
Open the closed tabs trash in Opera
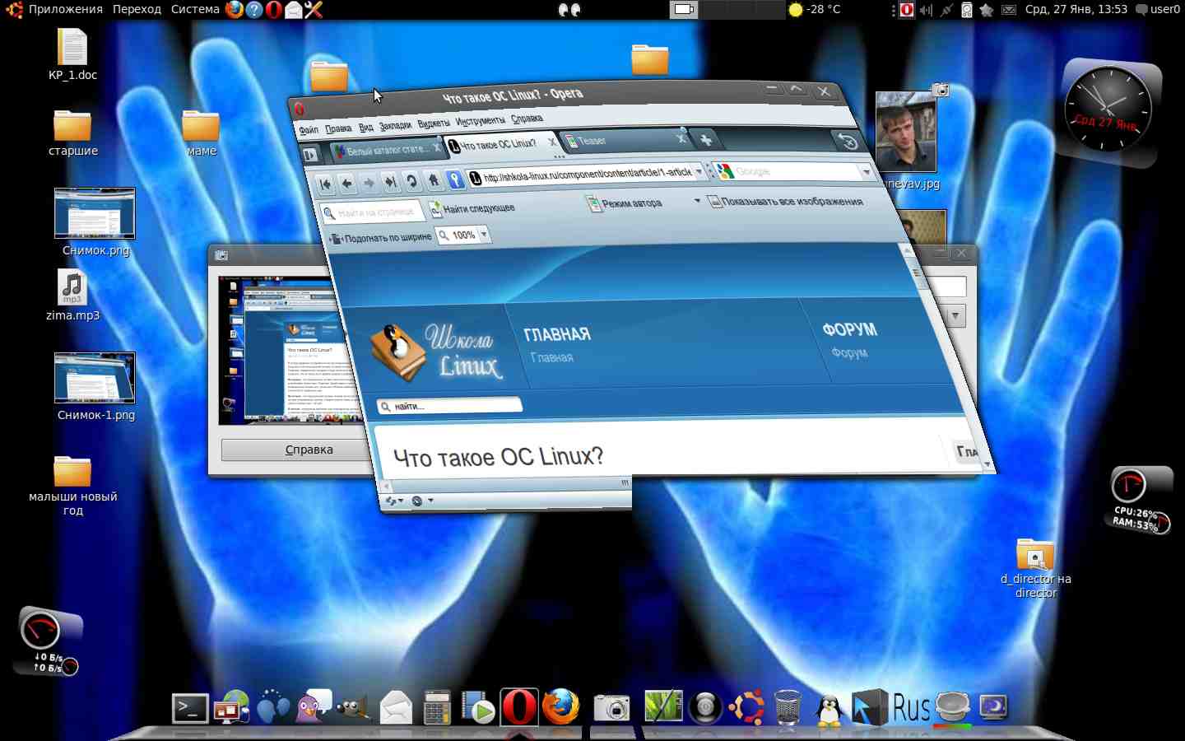point(848,142)
